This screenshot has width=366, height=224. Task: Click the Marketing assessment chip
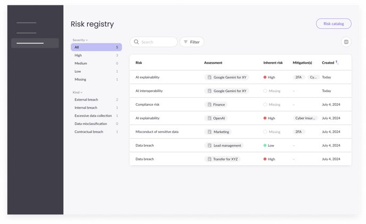(x=218, y=132)
